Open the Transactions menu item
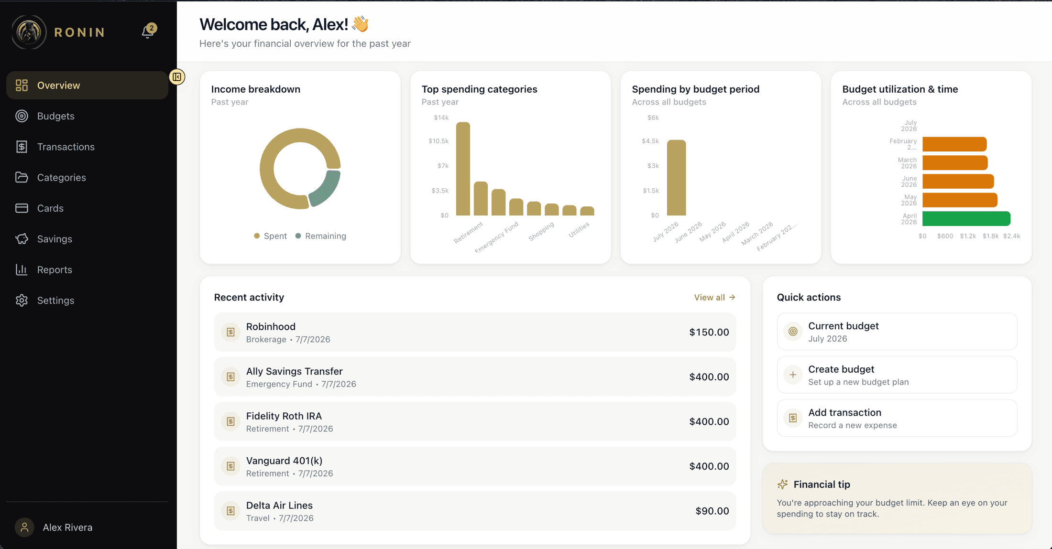Viewport: 1052px width, 549px height. 88,147
